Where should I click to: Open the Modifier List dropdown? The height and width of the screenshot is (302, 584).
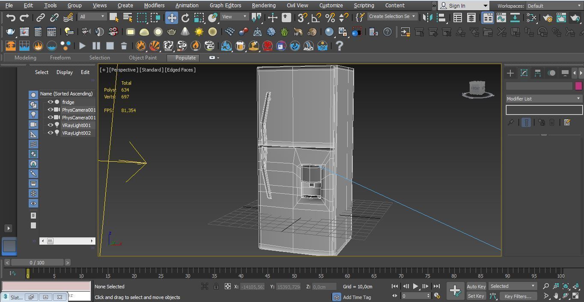(544, 99)
